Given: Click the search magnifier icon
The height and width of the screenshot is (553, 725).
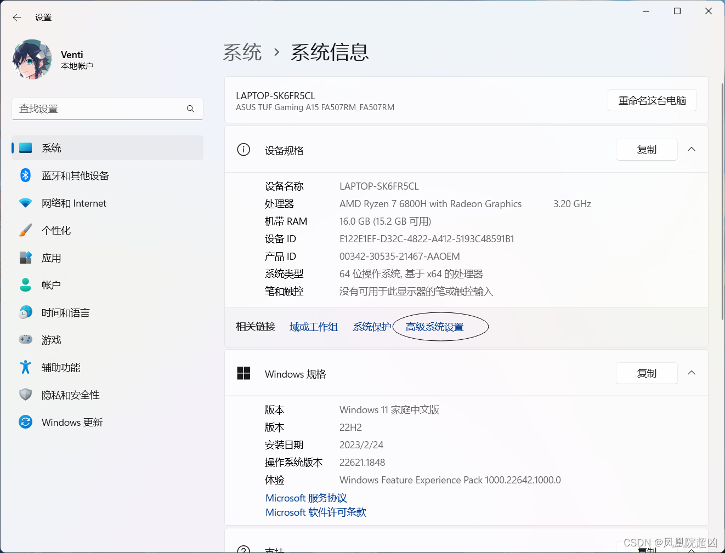Looking at the screenshot, I should pyautogui.click(x=190, y=109).
